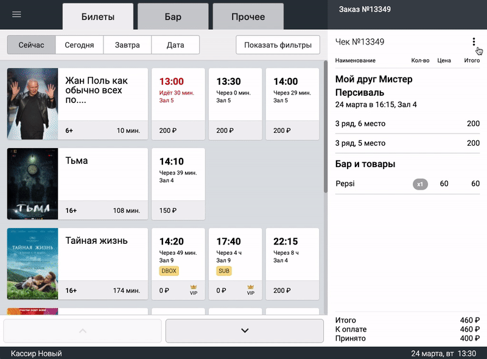Viewport: 487px width, 359px height.
Task: Click session details 24 марта в 16:15, Зал 4
Action: (x=376, y=104)
